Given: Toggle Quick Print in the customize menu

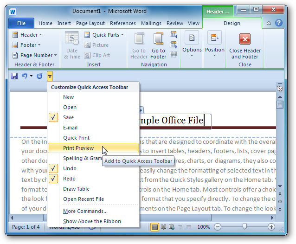Looking at the screenshot, I should [93, 138].
